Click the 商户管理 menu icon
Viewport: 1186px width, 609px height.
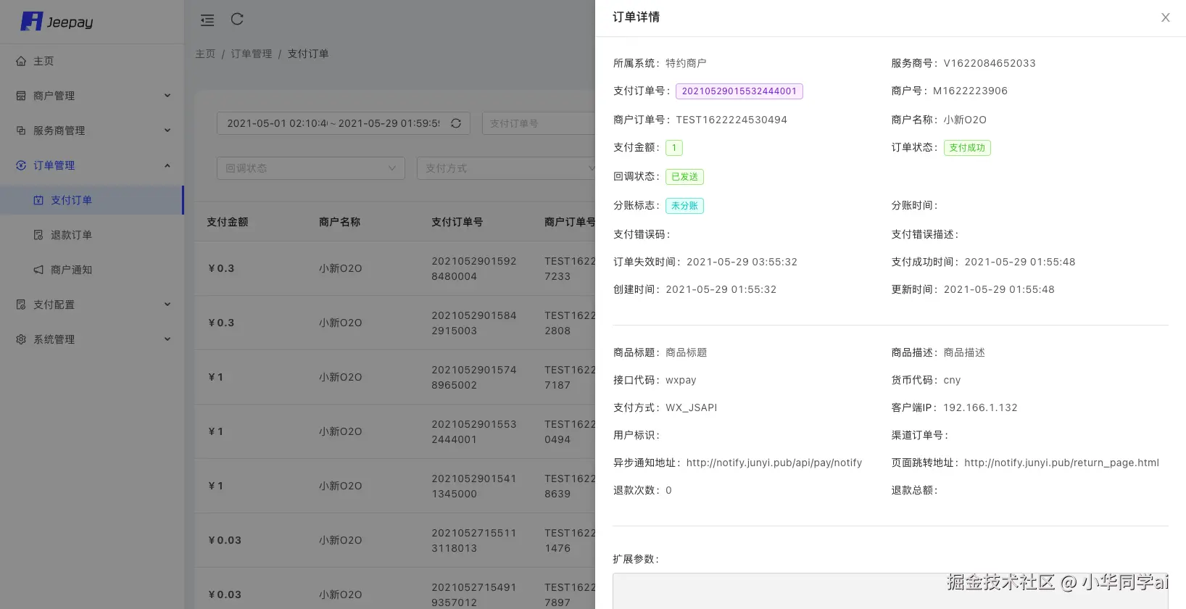[x=21, y=96]
